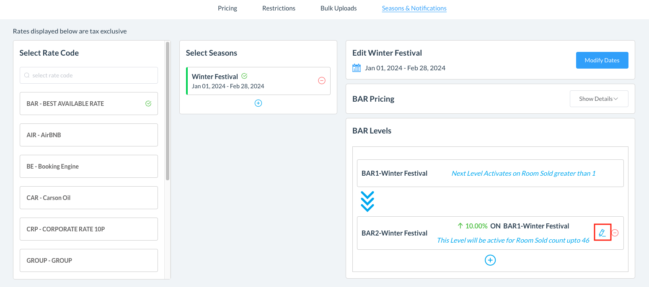The image size is (649, 287).
Task: Add a new BAR level plus icon
Action: (490, 260)
